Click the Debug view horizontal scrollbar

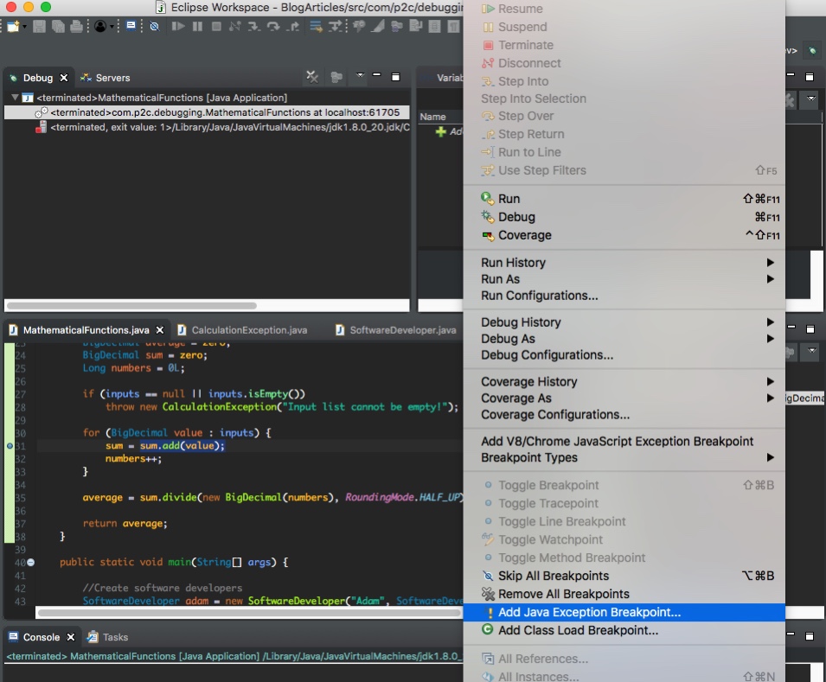[x=131, y=305]
